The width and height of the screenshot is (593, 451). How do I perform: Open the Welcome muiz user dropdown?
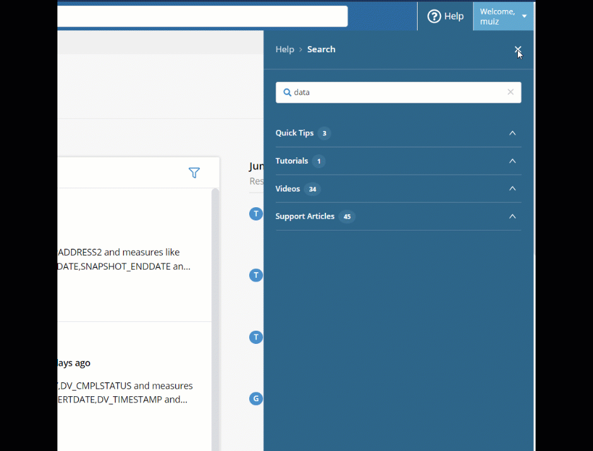coord(503,16)
